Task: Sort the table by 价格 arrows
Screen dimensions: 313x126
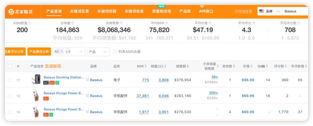Action: click(x=252, y=66)
